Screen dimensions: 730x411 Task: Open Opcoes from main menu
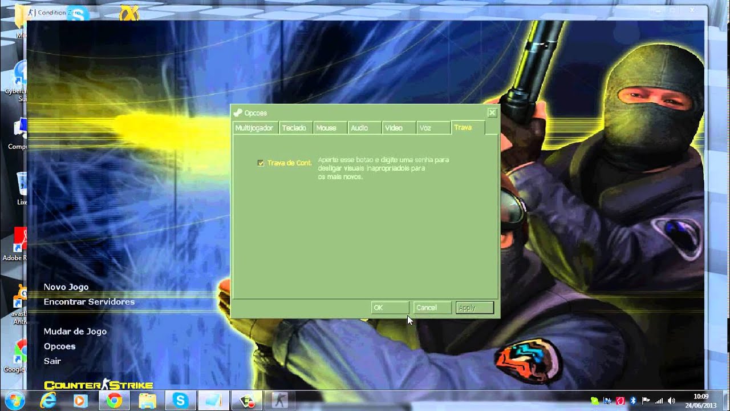point(59,346)
